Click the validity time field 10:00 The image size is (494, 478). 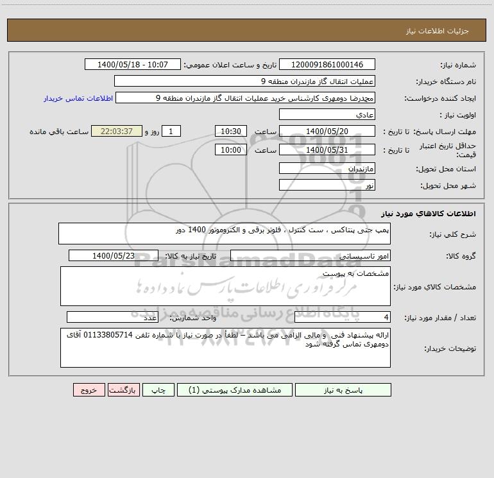click(230, 149)
